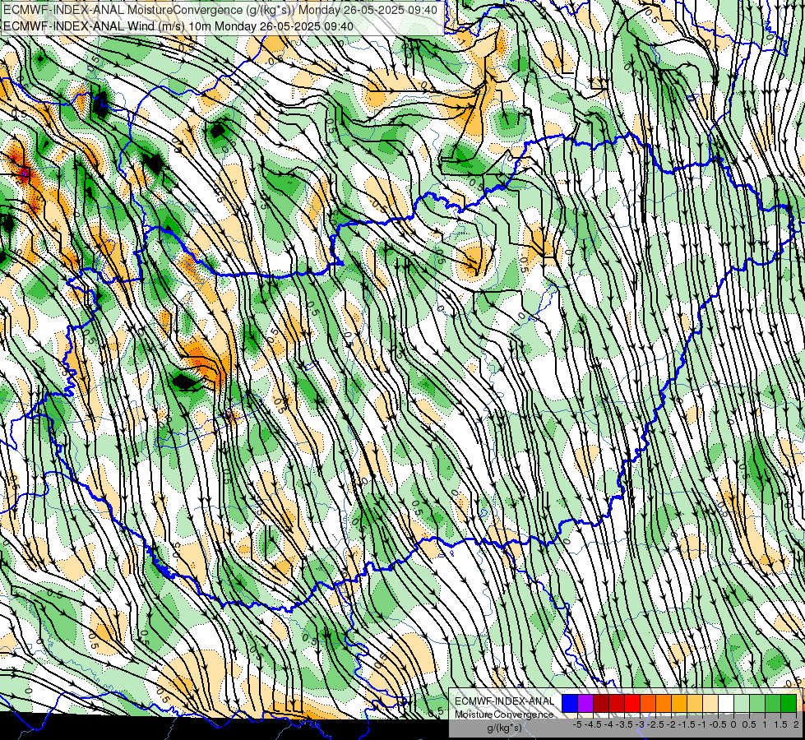Click the palest green swatch between 0 and 0.5

742,703
